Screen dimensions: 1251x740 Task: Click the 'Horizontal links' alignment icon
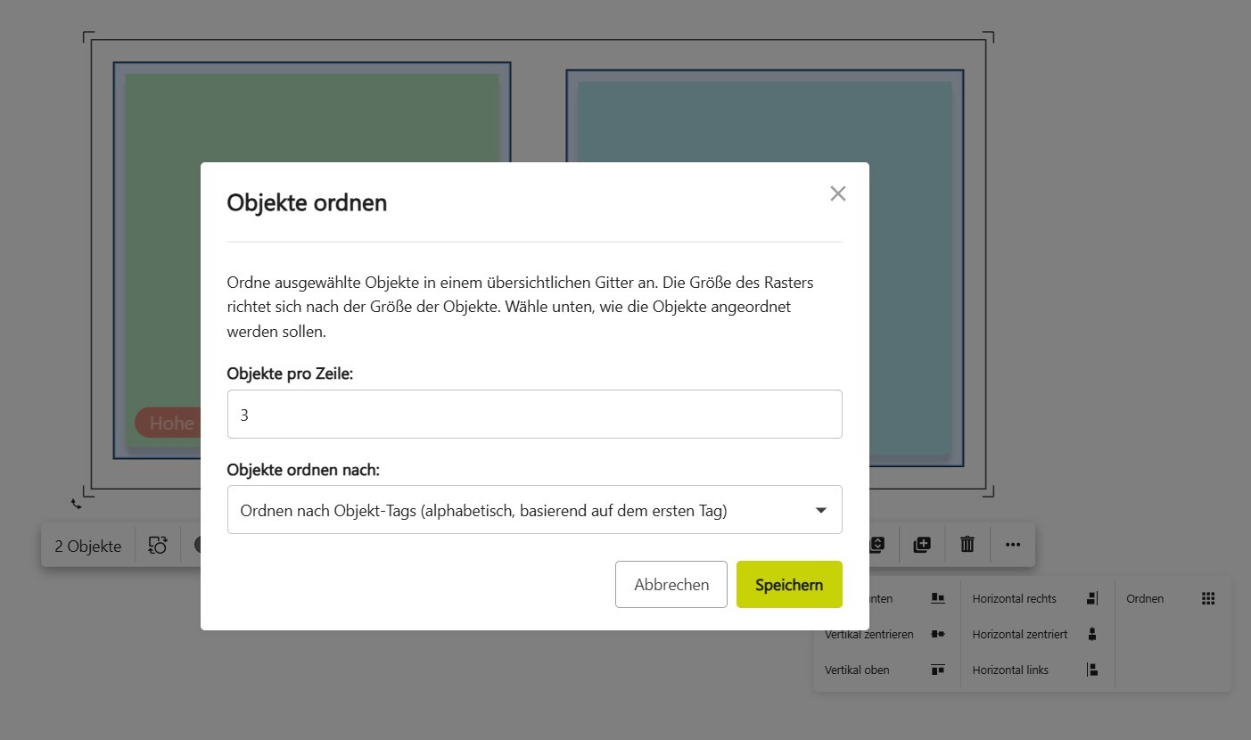pos(1091,670)
